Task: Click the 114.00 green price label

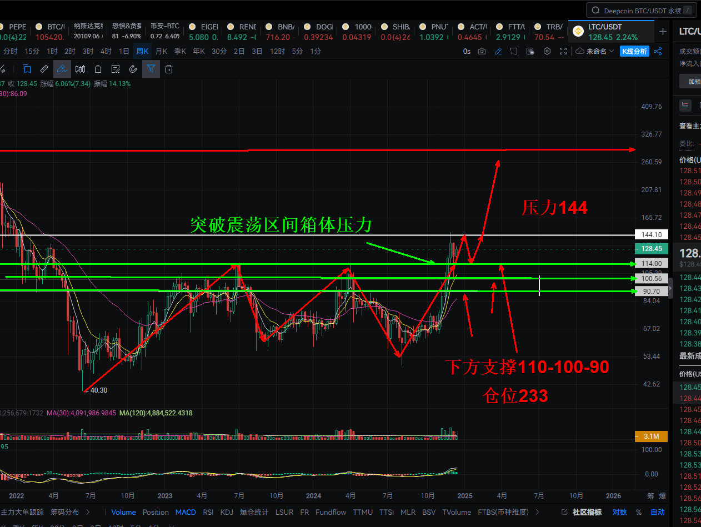Action: (652, 263)
